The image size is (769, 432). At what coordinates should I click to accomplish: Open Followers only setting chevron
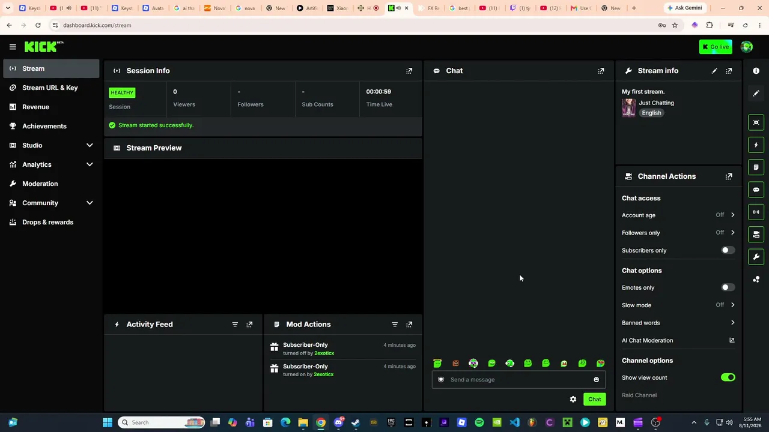(732, 233)
